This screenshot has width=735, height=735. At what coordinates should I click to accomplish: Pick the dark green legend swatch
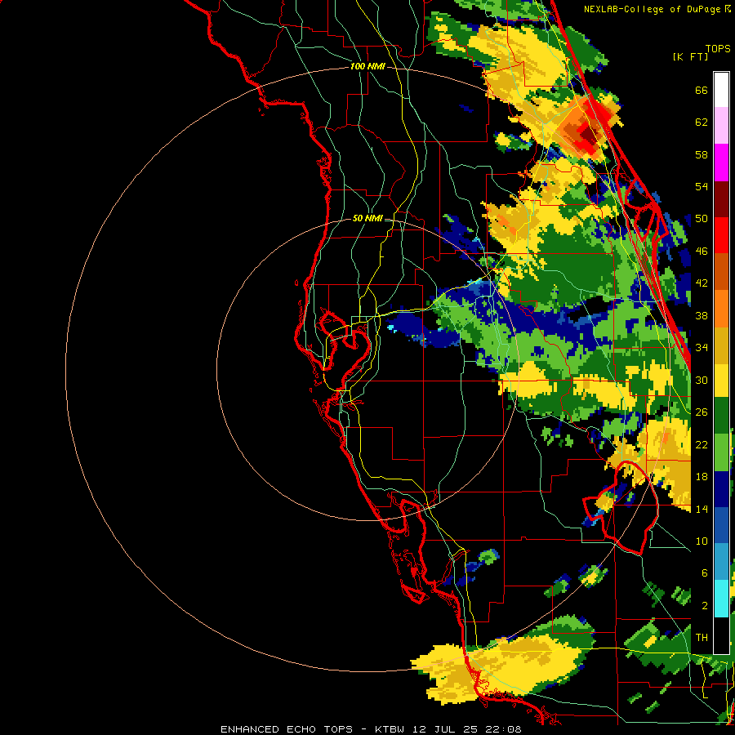[x=721, y=416]
